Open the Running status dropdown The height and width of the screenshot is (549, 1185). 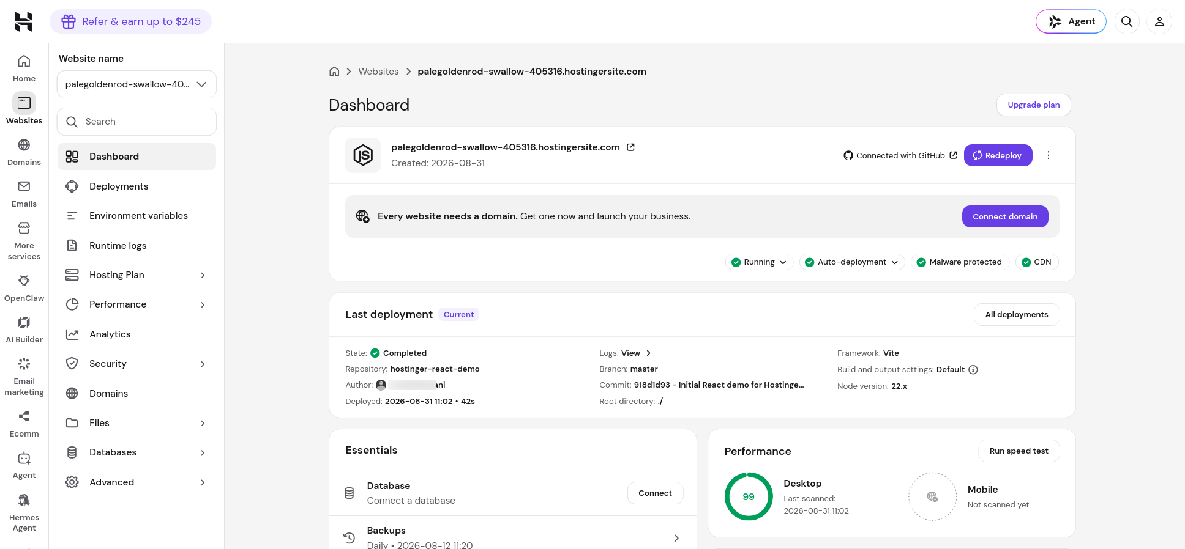[x=759, y=262]
